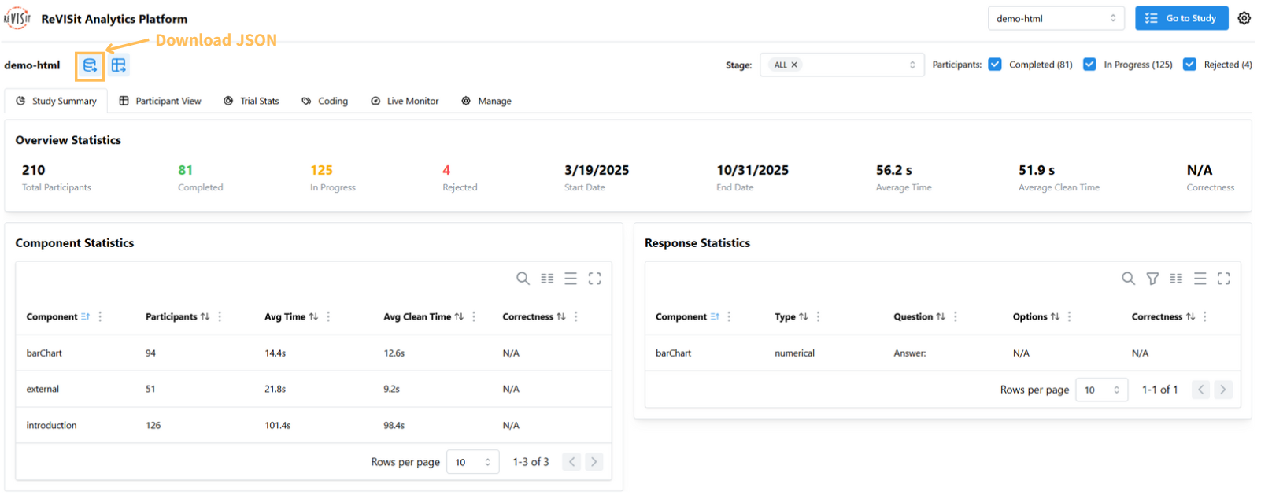Viewport: 1261px width, 499px height.
Task: Show/hide columns in Response Statistics table
Action: coord(1176,279)
